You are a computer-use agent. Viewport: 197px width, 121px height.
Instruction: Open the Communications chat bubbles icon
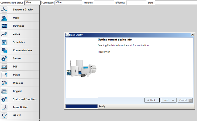pyautogui.click(x=4, y=50)
